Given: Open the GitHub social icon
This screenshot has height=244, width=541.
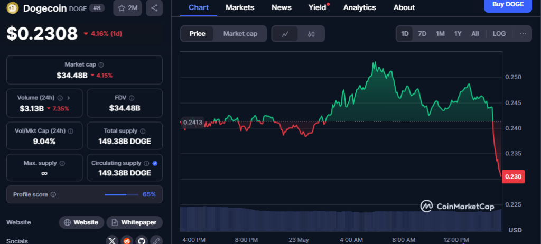Looking at the screenshot, I should [x=142, y=240].
